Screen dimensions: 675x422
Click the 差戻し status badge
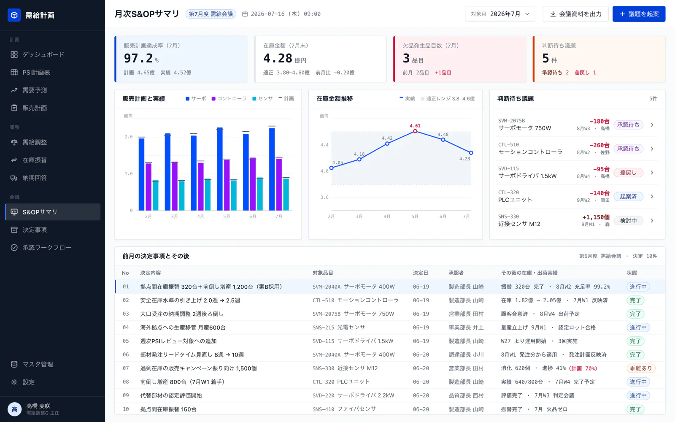628,173
